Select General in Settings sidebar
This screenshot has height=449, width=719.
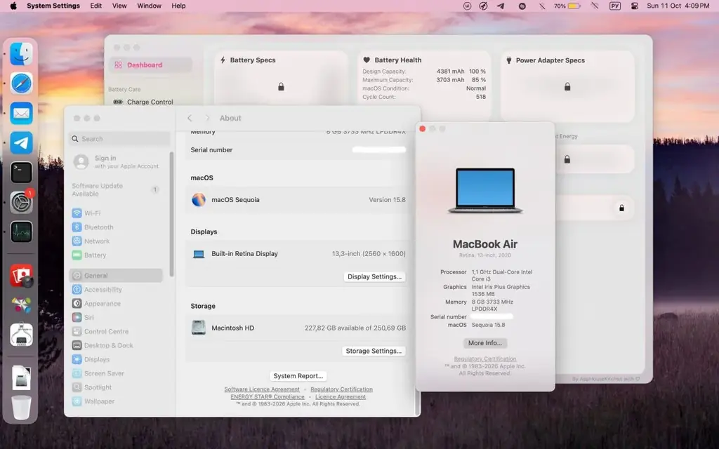(116, 275)
